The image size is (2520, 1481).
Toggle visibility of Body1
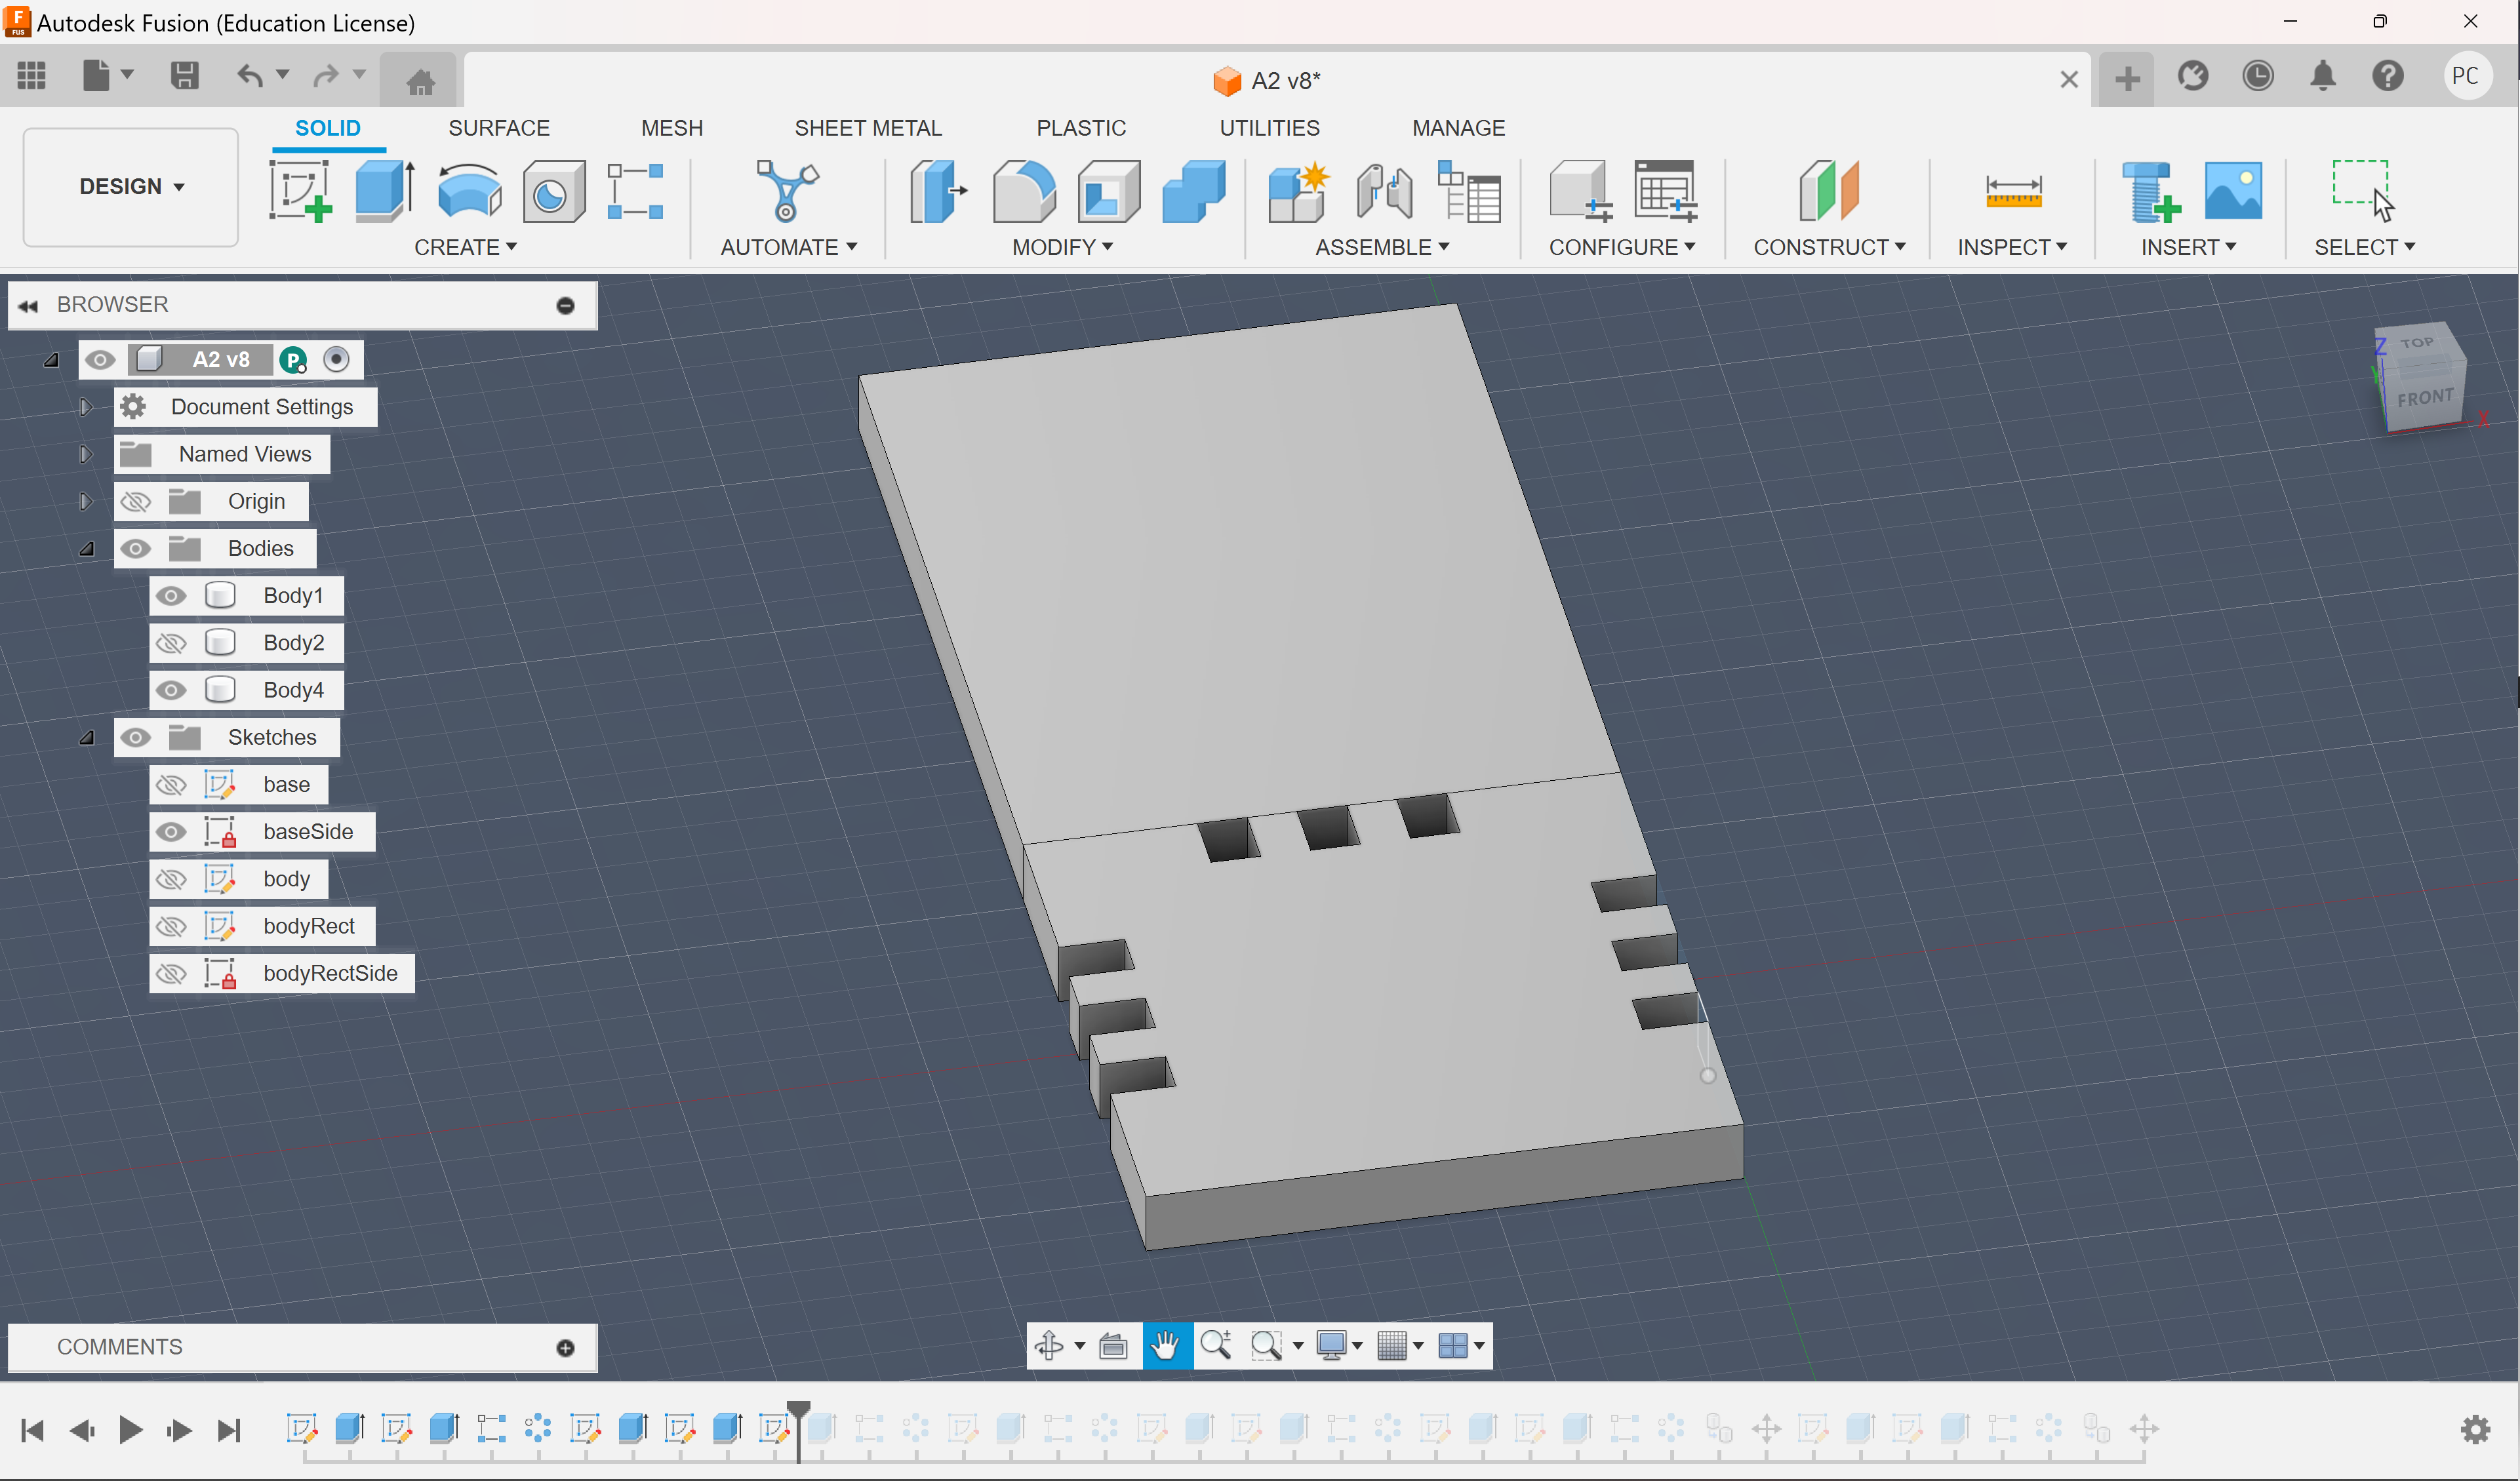click(x=171, y=596)
